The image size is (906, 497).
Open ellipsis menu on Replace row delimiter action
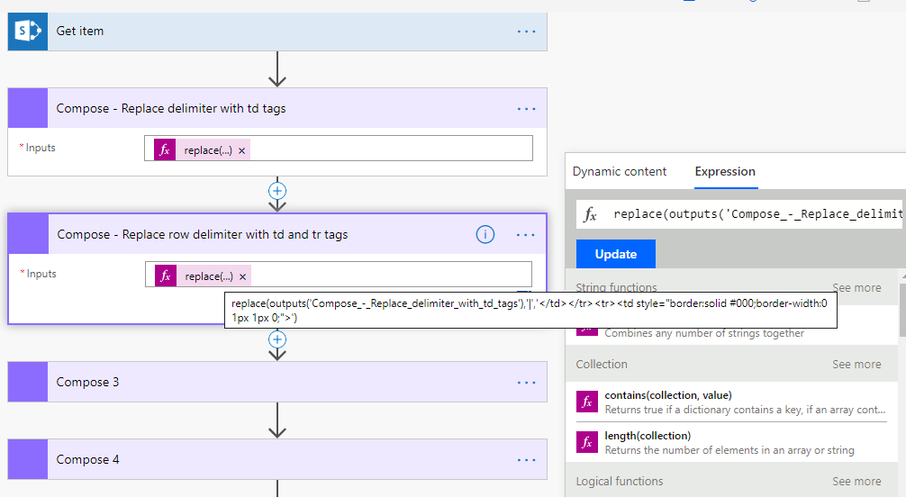[525, 235]
